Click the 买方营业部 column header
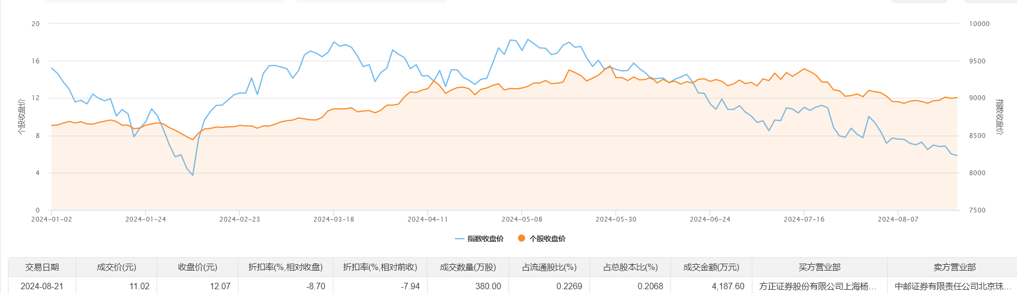 [x=819, y=267]
